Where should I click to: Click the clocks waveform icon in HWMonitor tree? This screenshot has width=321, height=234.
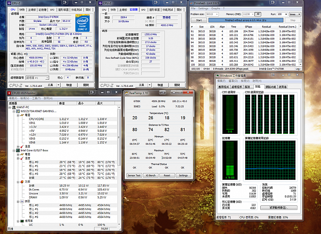coord(22,202)
